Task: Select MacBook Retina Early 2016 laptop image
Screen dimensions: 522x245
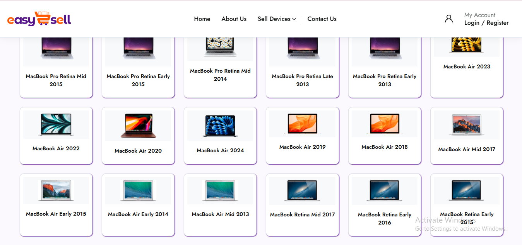Action: pos(385,191)
